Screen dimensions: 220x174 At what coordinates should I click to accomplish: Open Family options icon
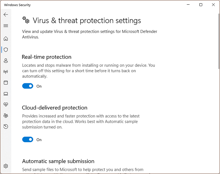(x=6, y=116)
